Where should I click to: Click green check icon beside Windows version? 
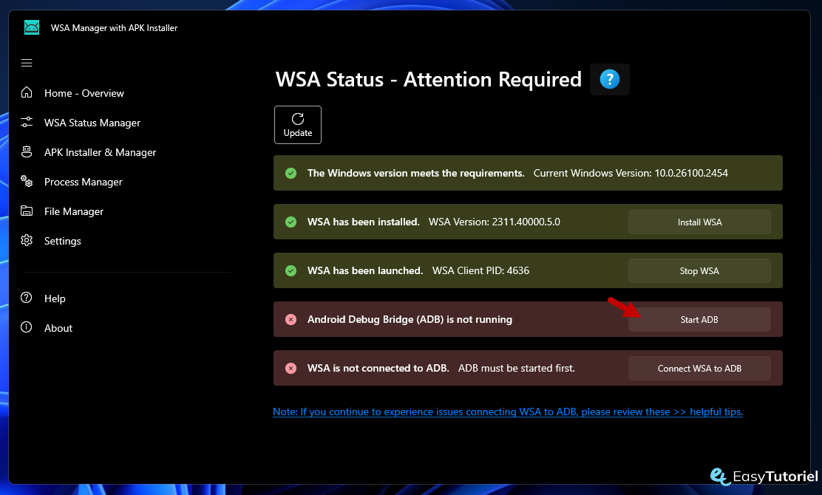coord(291,174)
